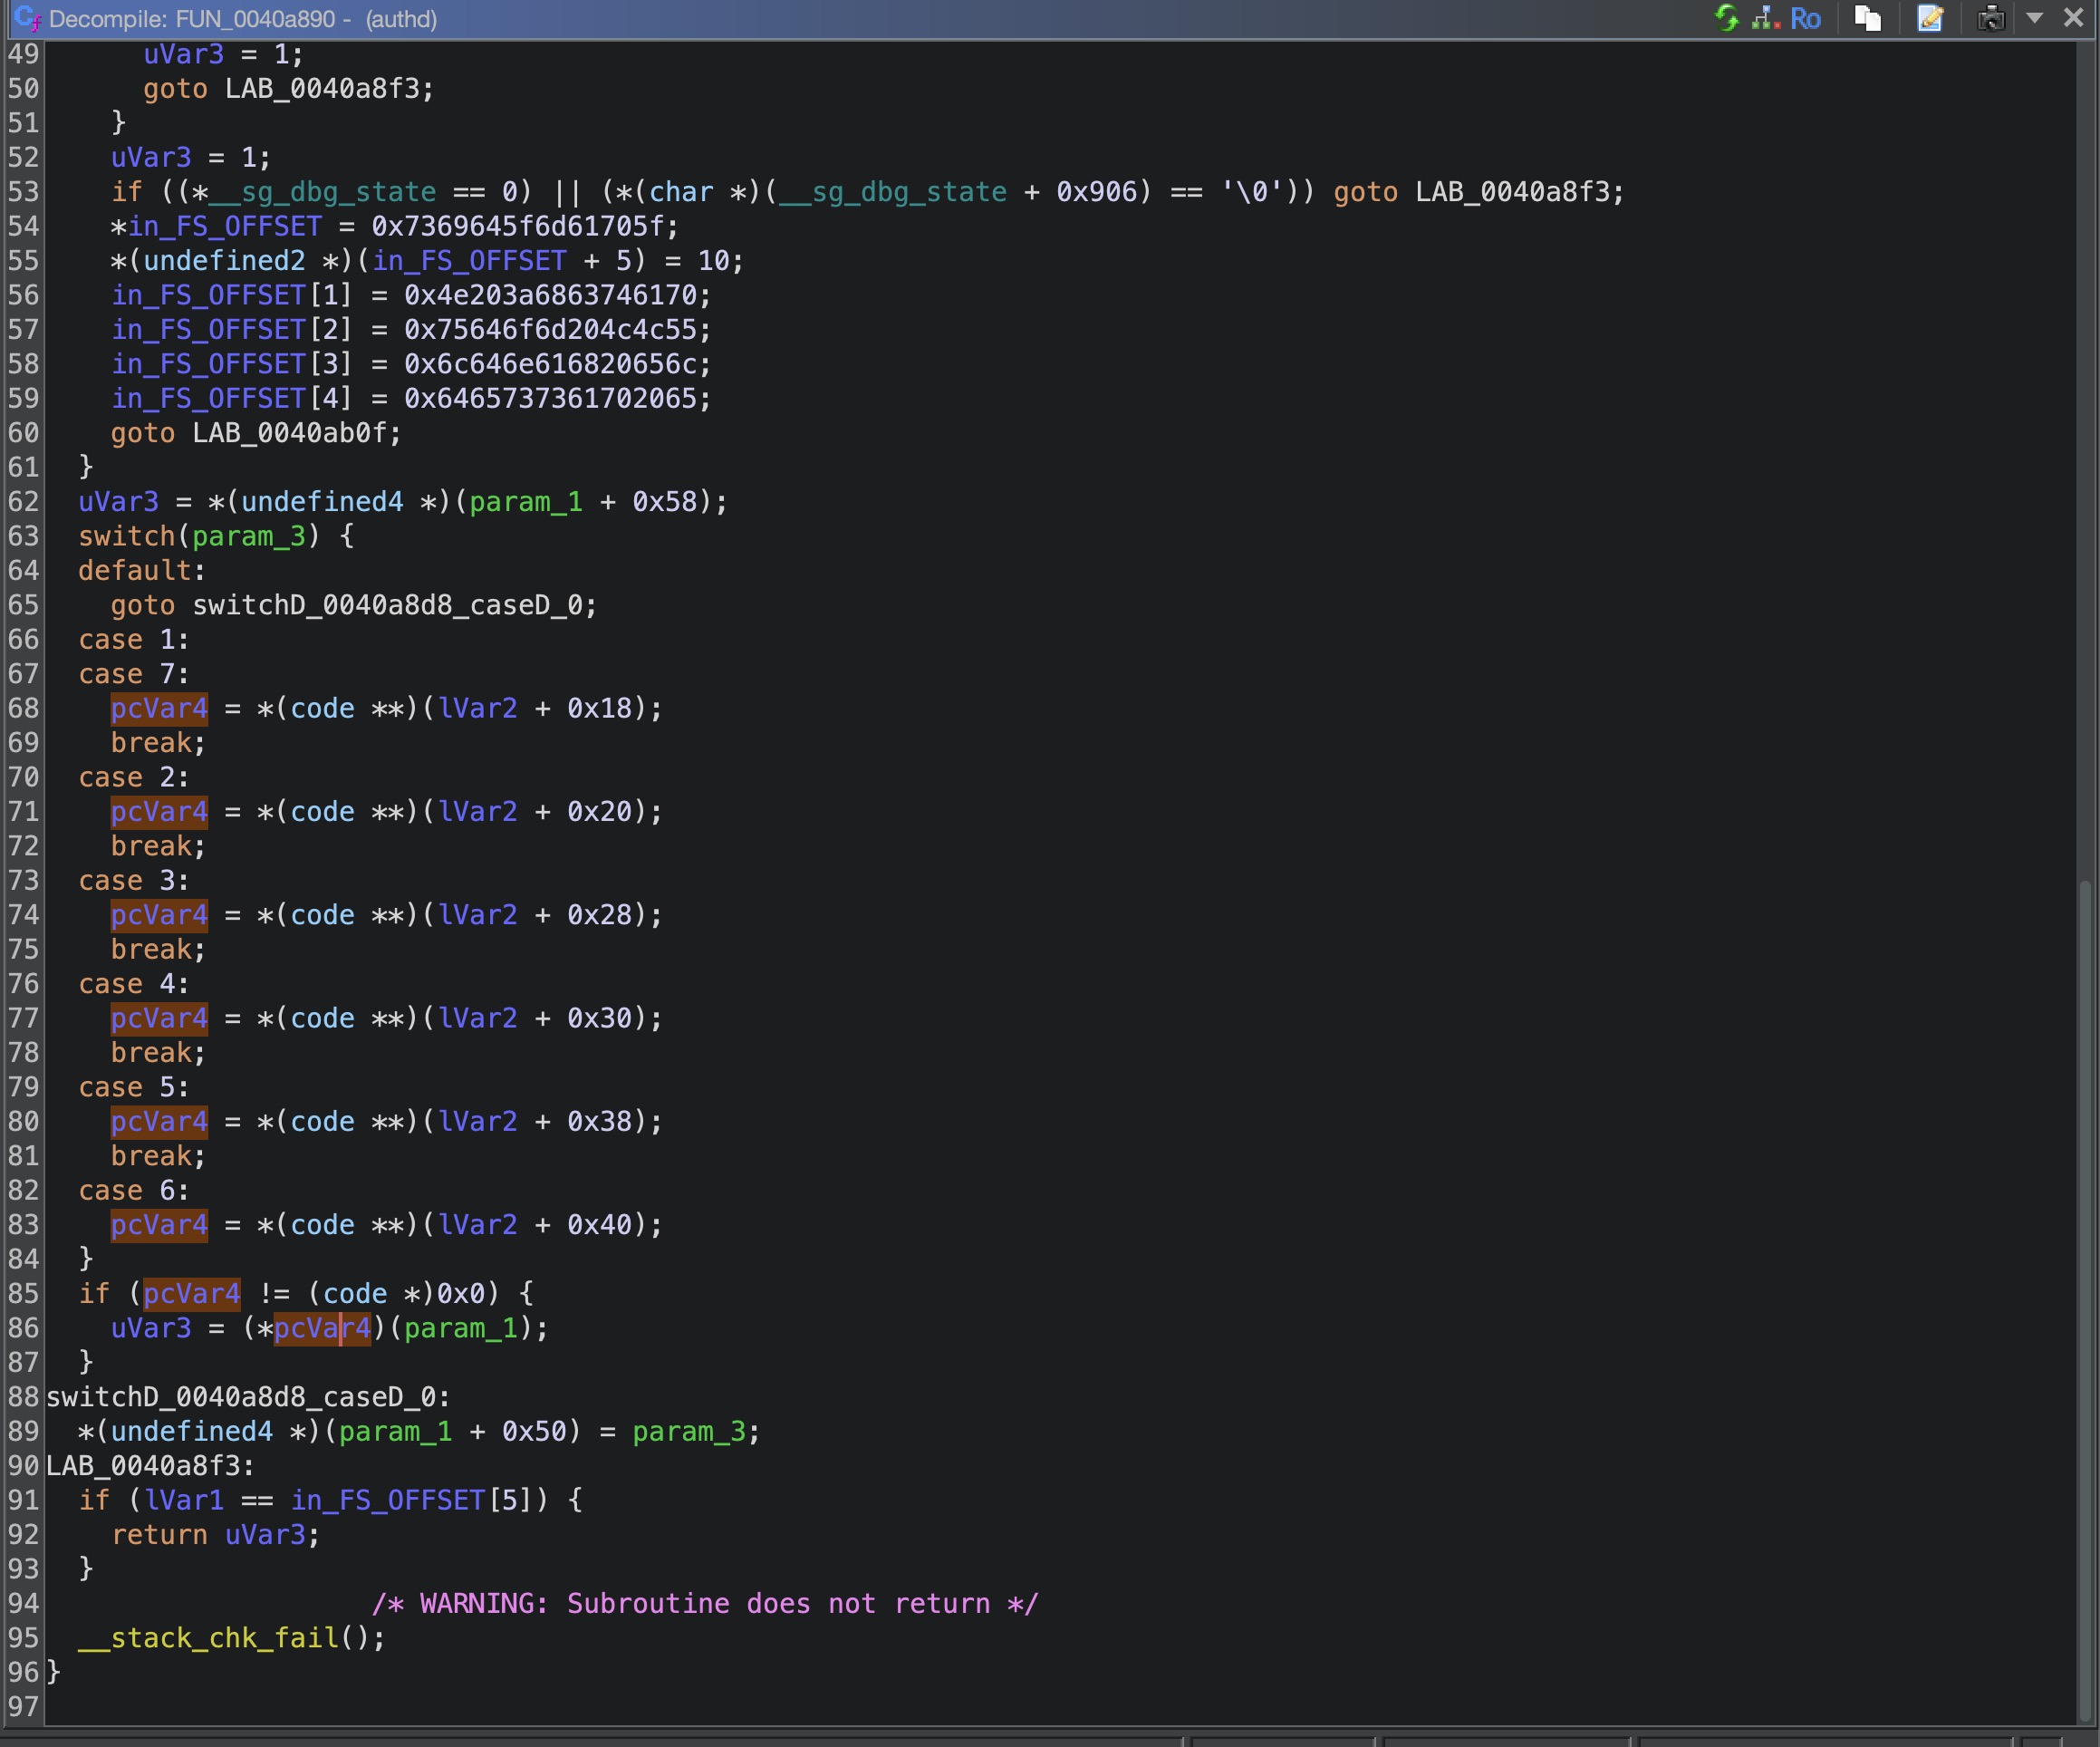This screenshot has height=1747, width=2100.
Task: Click highlighted pcVar4 in case 2
Action: [159, 812]
